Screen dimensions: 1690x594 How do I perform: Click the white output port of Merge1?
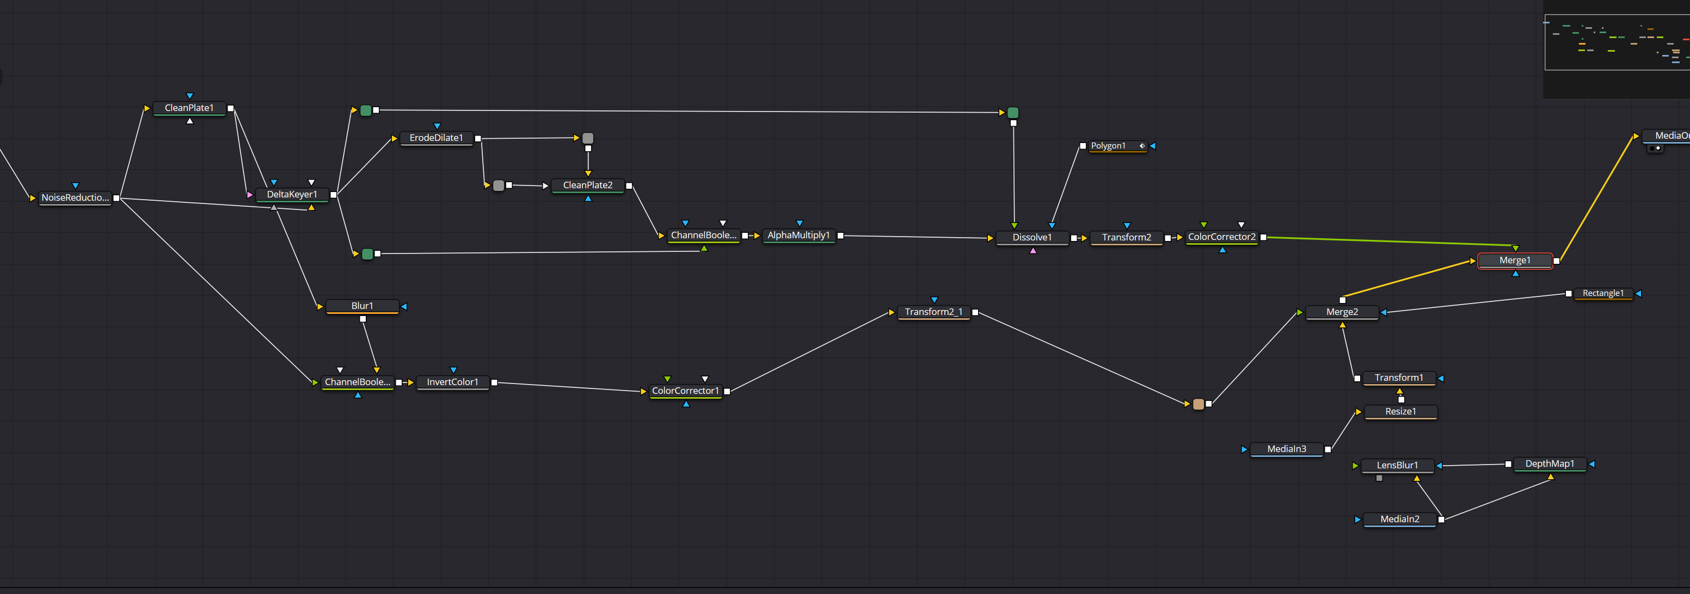[x=1556, y=261]
